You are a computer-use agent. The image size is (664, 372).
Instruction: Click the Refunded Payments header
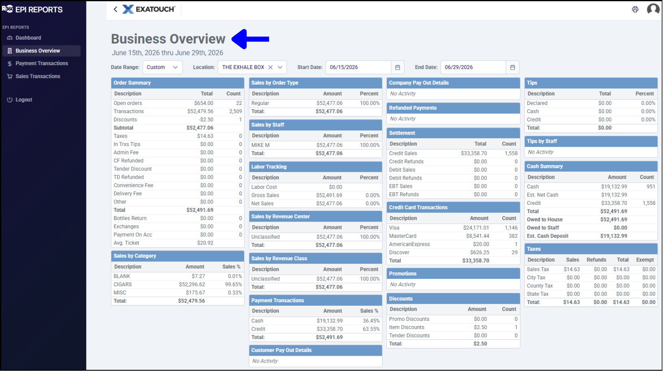tap(454, 108)
